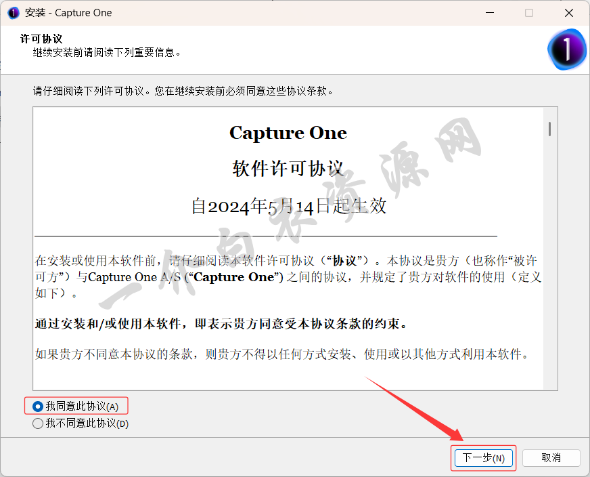Close the Capture One setup window

pos(569,13)
